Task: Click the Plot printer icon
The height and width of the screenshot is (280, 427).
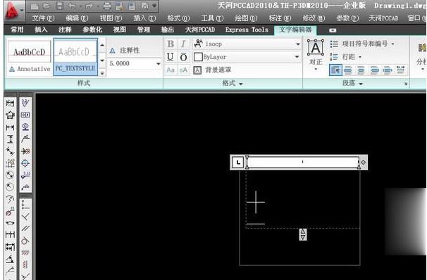Action: [107, 6]
